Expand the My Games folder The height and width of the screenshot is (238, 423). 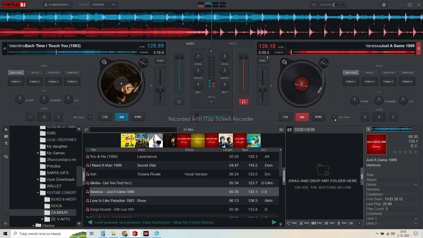coord(38,153)
